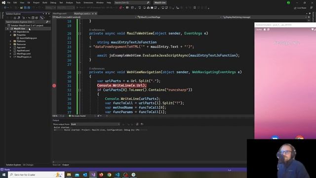Switch to the Git Changes tab

click(x=28, y=165)
